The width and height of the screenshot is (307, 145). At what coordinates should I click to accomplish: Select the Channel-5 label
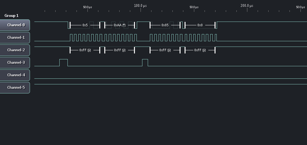click(15, 87)
